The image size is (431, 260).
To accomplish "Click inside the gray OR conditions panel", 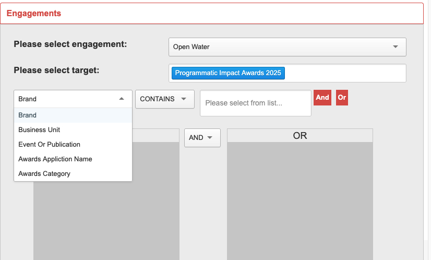I will [x=300, y=201].
